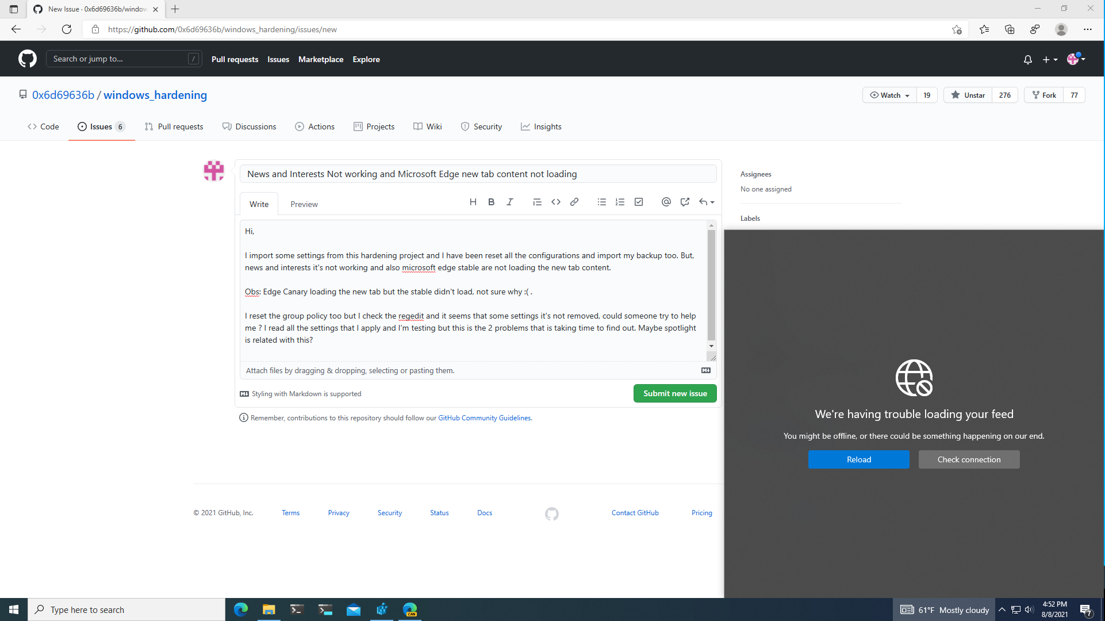Open File Explorer from the taskbar
The height and width of the screenshot is (621, 1105).
268,609
